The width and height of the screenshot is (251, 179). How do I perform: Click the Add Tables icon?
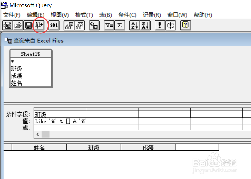point(94,25)
